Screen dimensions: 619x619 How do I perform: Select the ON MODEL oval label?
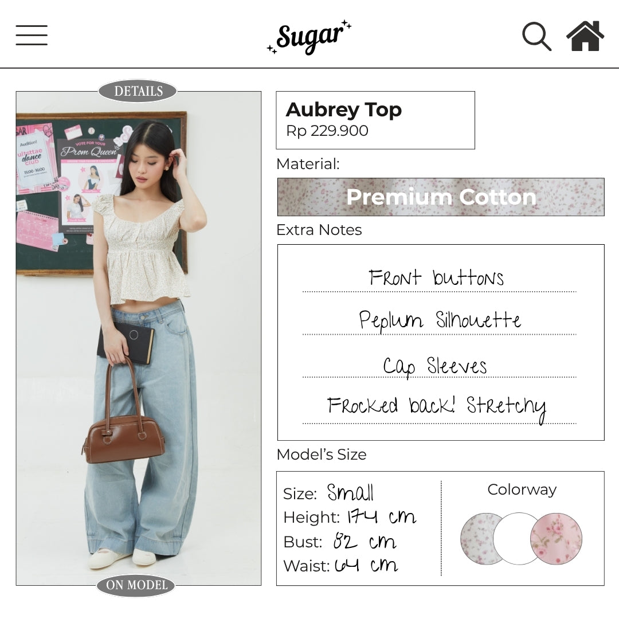[136, 585]
